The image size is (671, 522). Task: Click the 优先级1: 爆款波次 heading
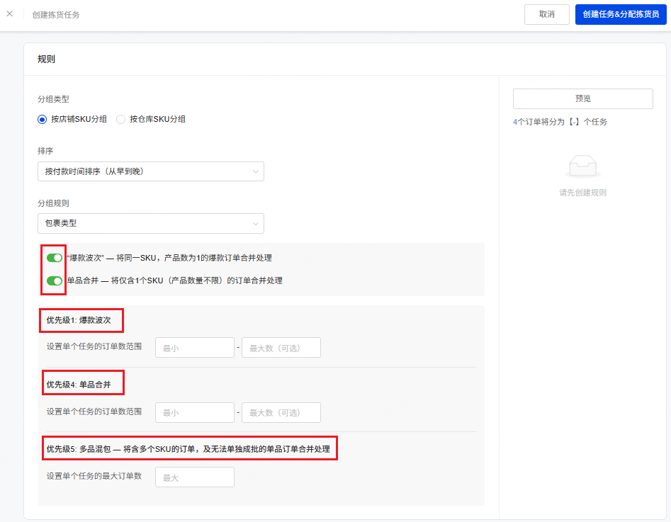coord(79,320)
